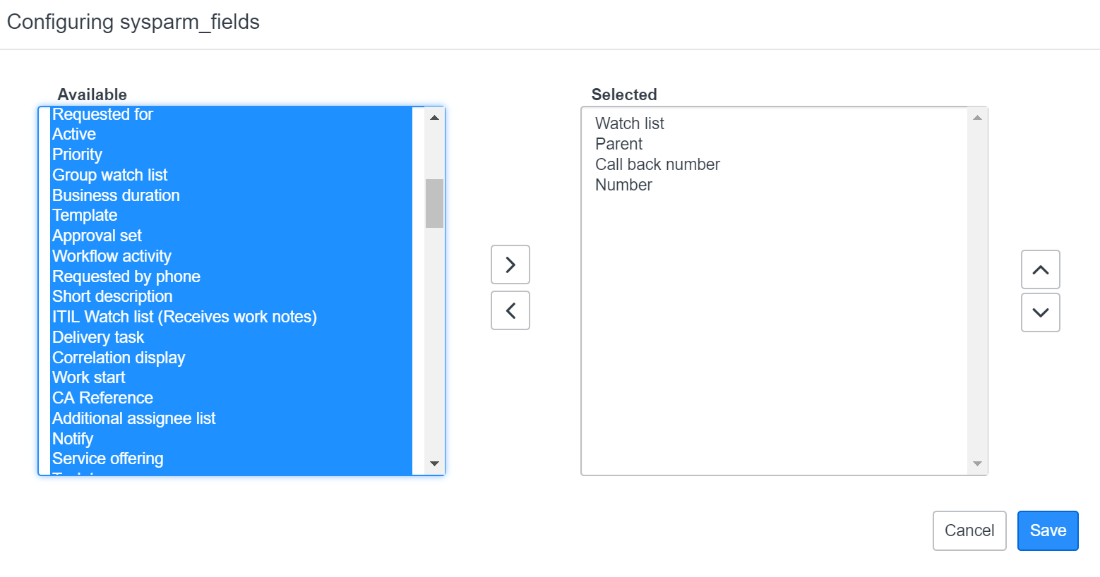
Task: Click the Available list scrollbar thumb
Action: 434,205
